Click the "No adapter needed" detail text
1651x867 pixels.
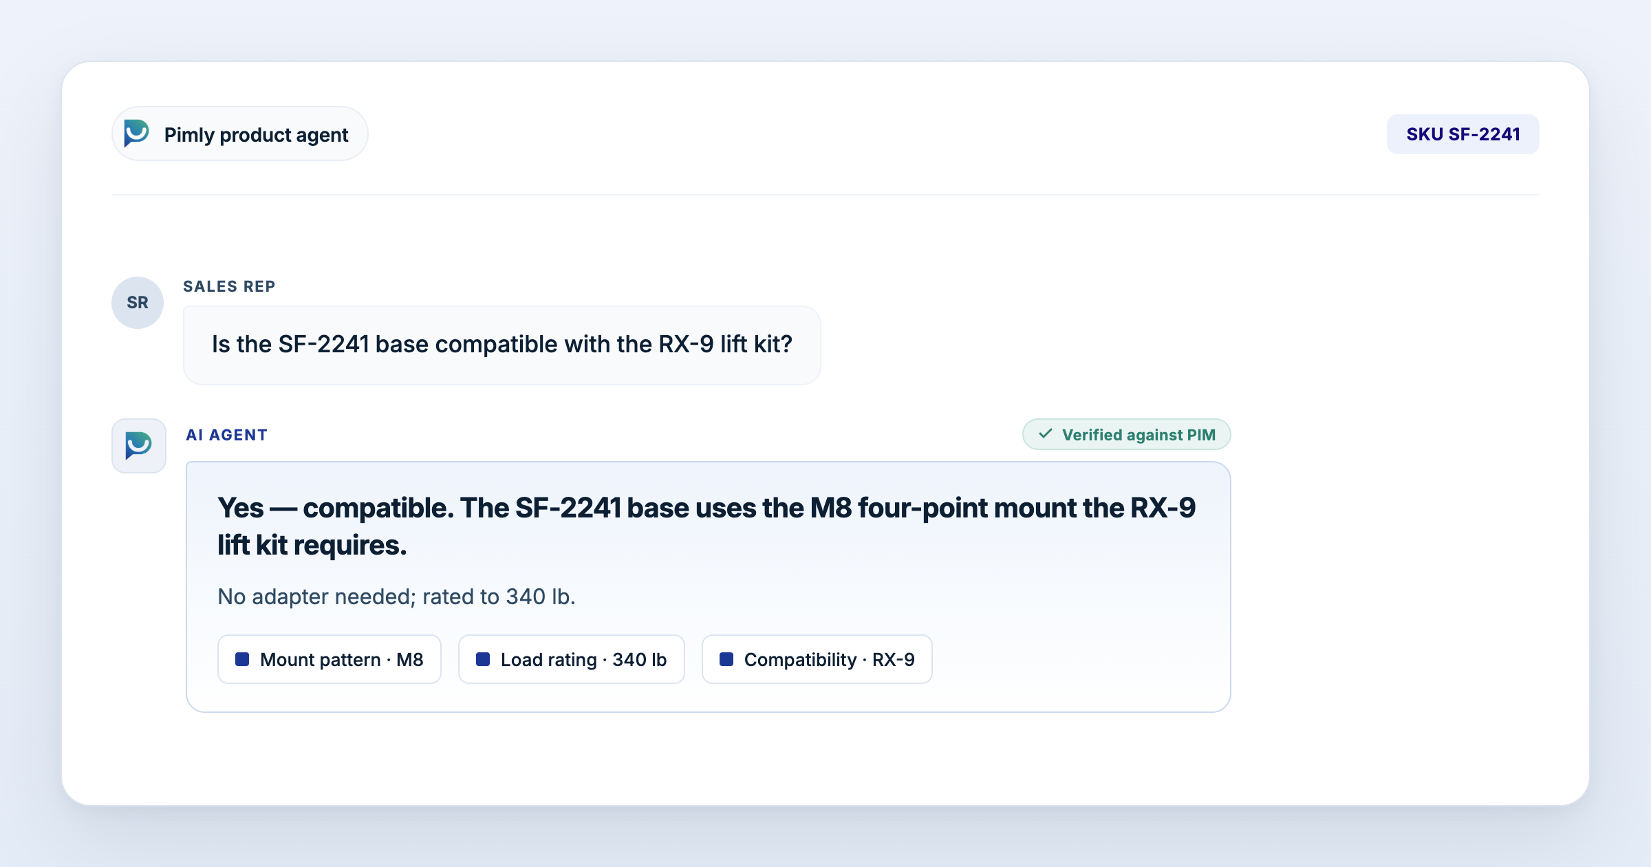tap(396, 597)
